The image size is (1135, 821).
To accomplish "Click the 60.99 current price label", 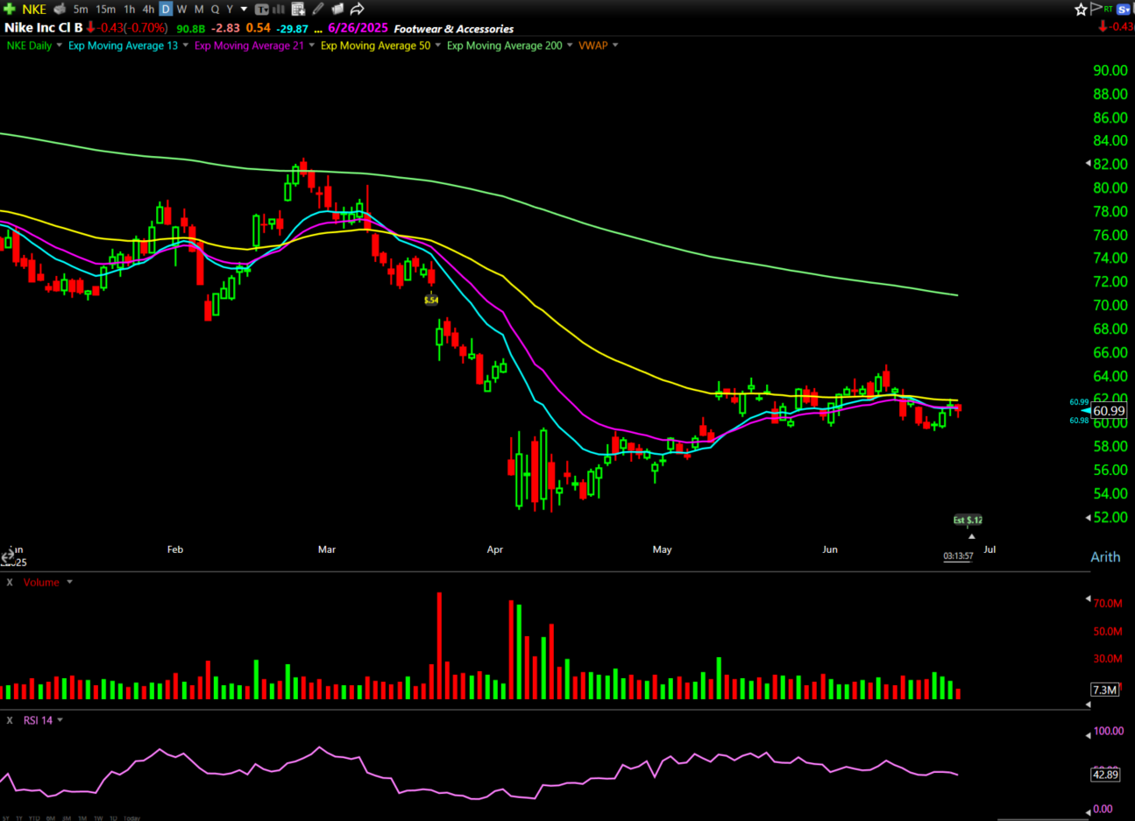I will (1109, 411).
